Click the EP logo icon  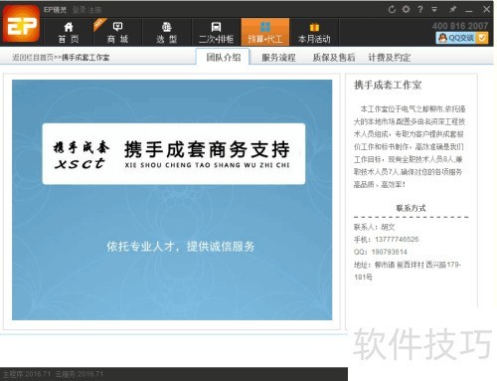pos(22,24)
